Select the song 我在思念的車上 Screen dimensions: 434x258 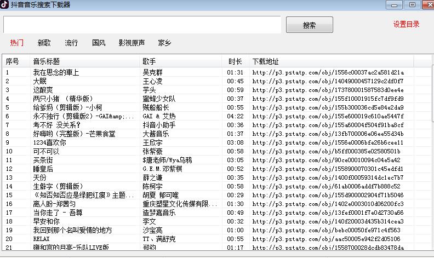pos(56,72)
